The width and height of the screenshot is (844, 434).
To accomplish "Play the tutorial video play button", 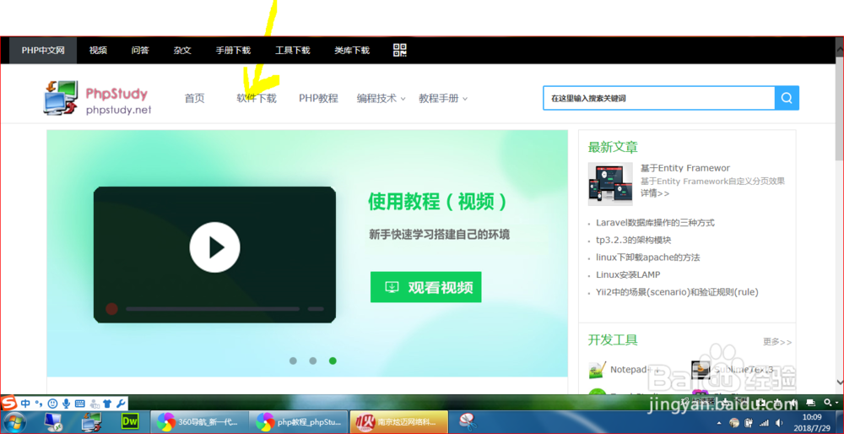I will coord(214,247).
